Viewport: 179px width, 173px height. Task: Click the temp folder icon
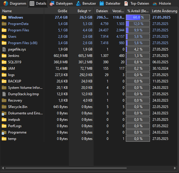(4, 139)
